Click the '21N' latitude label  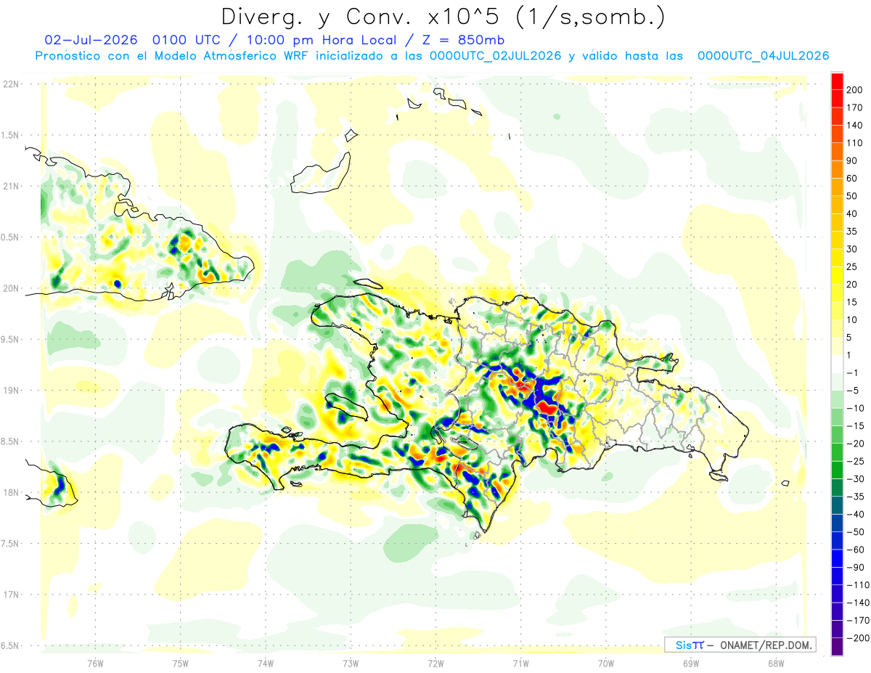click(11, 186)
